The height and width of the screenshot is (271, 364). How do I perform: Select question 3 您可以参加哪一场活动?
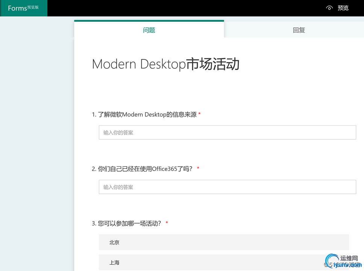tap(130, 223)
